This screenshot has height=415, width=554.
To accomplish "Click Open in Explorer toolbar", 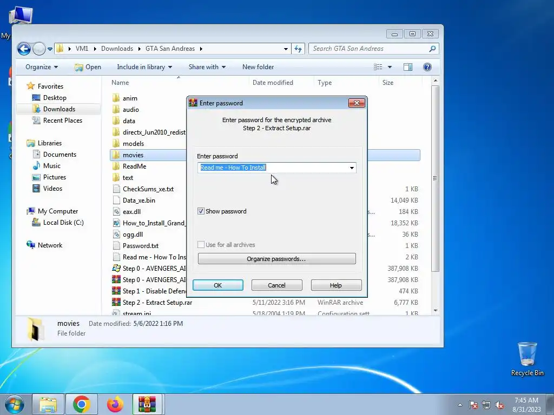I will [x=88, y=67].
